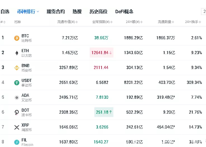
Task: Switch to the 期货合约 tab
Action: [x=56, y=11]
